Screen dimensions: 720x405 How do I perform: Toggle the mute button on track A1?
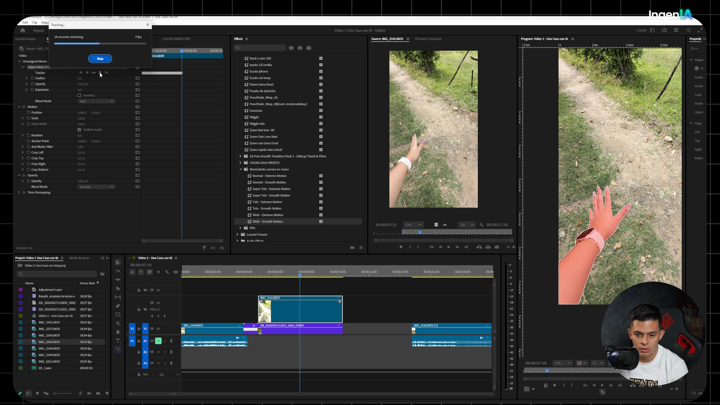click(x=158, y=341)
